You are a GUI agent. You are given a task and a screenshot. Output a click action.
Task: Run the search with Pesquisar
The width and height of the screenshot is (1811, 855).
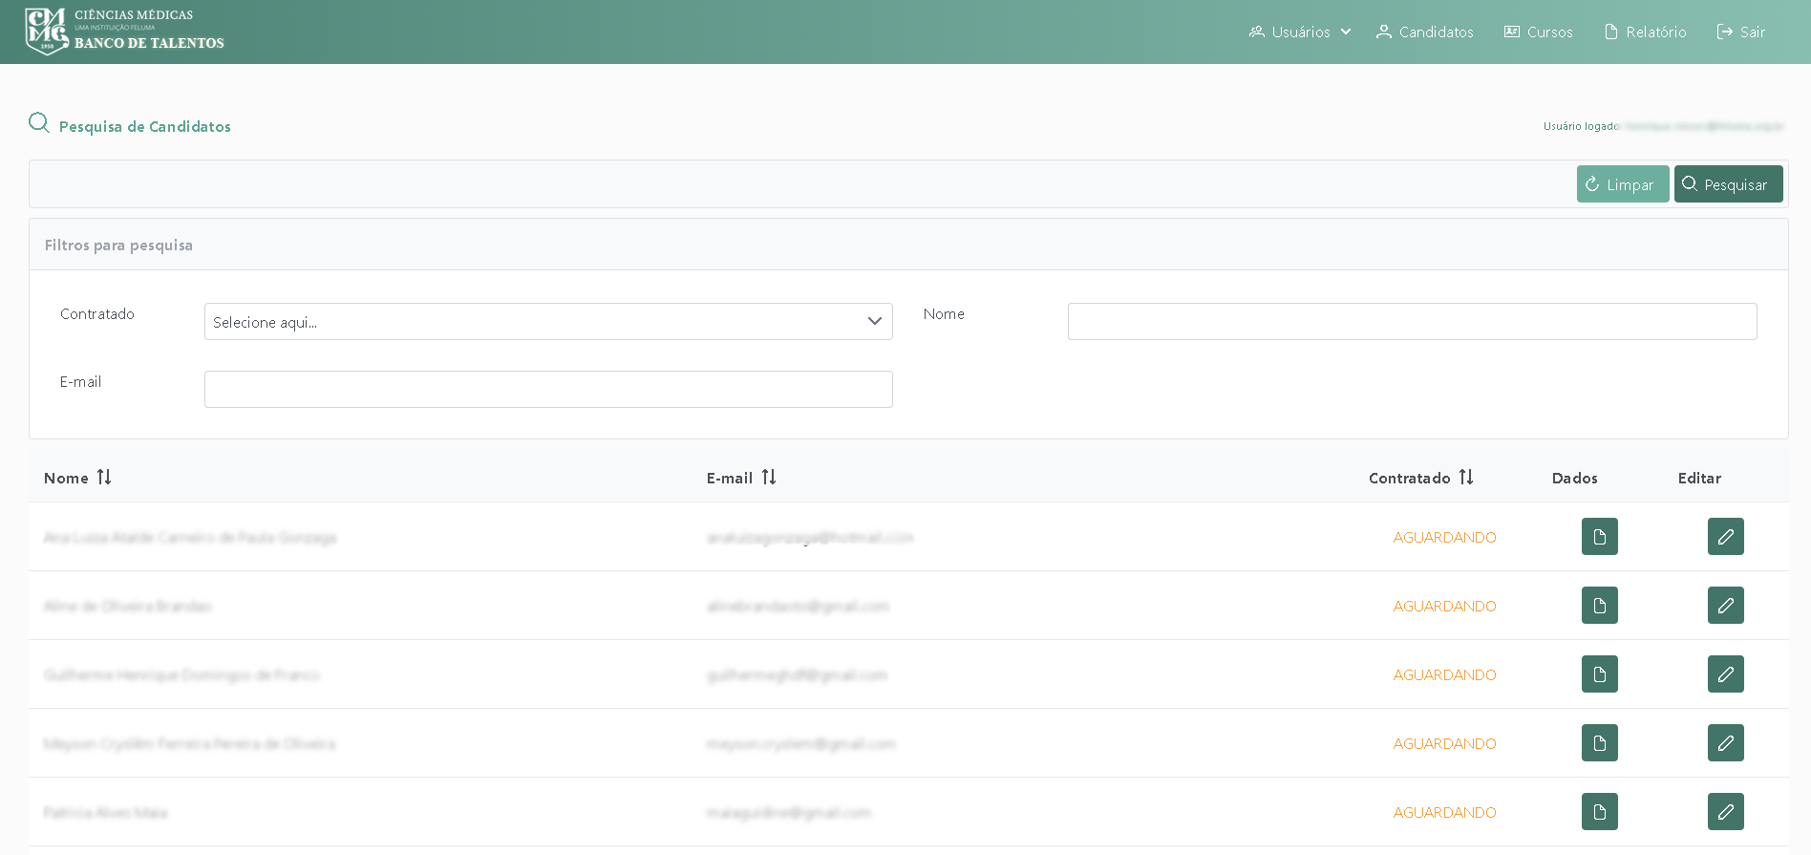coord(1728,184)
